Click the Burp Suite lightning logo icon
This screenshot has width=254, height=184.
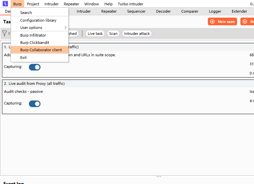tap(5, 4)
